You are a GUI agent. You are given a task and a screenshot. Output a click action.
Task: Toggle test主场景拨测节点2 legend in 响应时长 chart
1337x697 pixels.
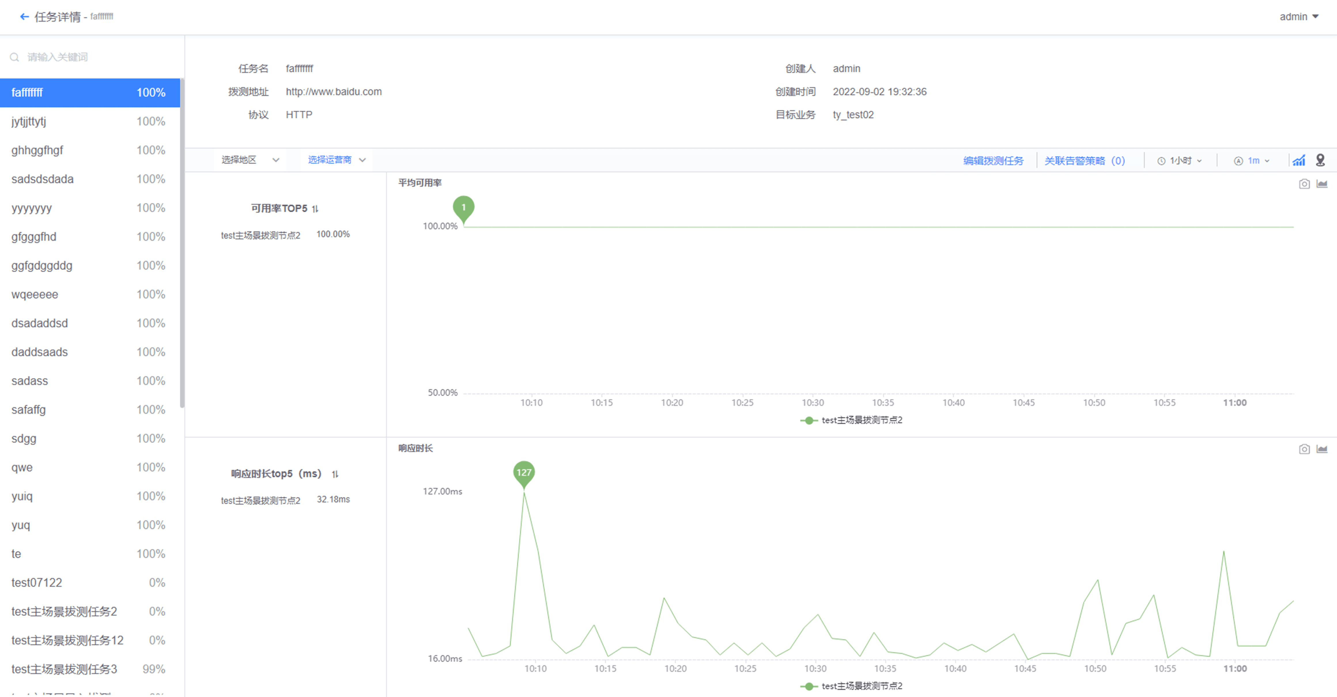[851, 686]
